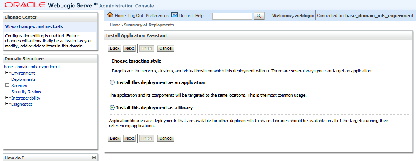Select Install this deployment as an application
The height and width of the screenshot is (161, 416).
pos(112,82)
